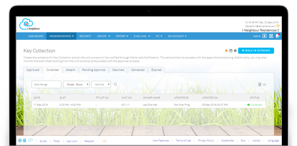Click the Date Range input field
This screenshot has height=146, width=297.
click(46, 85)
